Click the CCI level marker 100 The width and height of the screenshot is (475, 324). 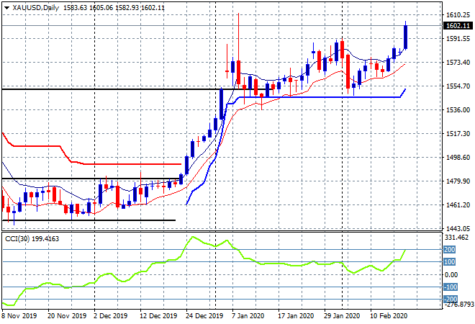pyautogui.click(x=450, y=262)
